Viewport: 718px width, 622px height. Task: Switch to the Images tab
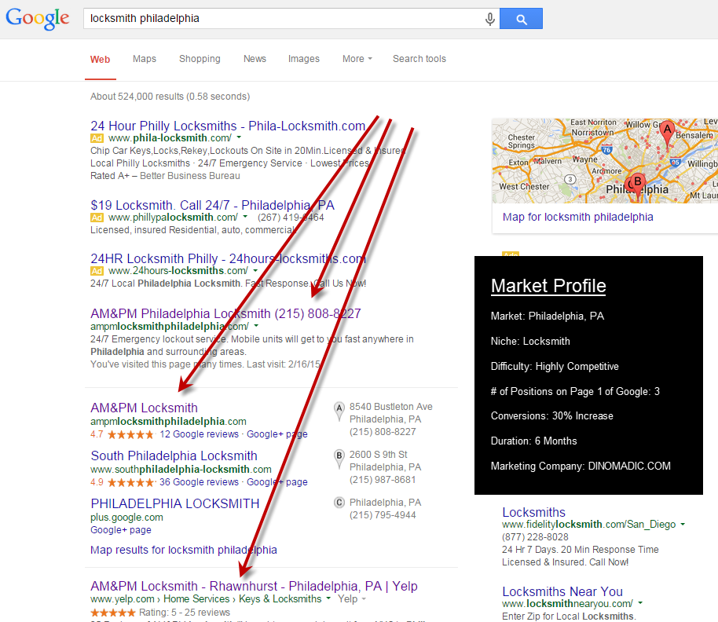(303, 59)
